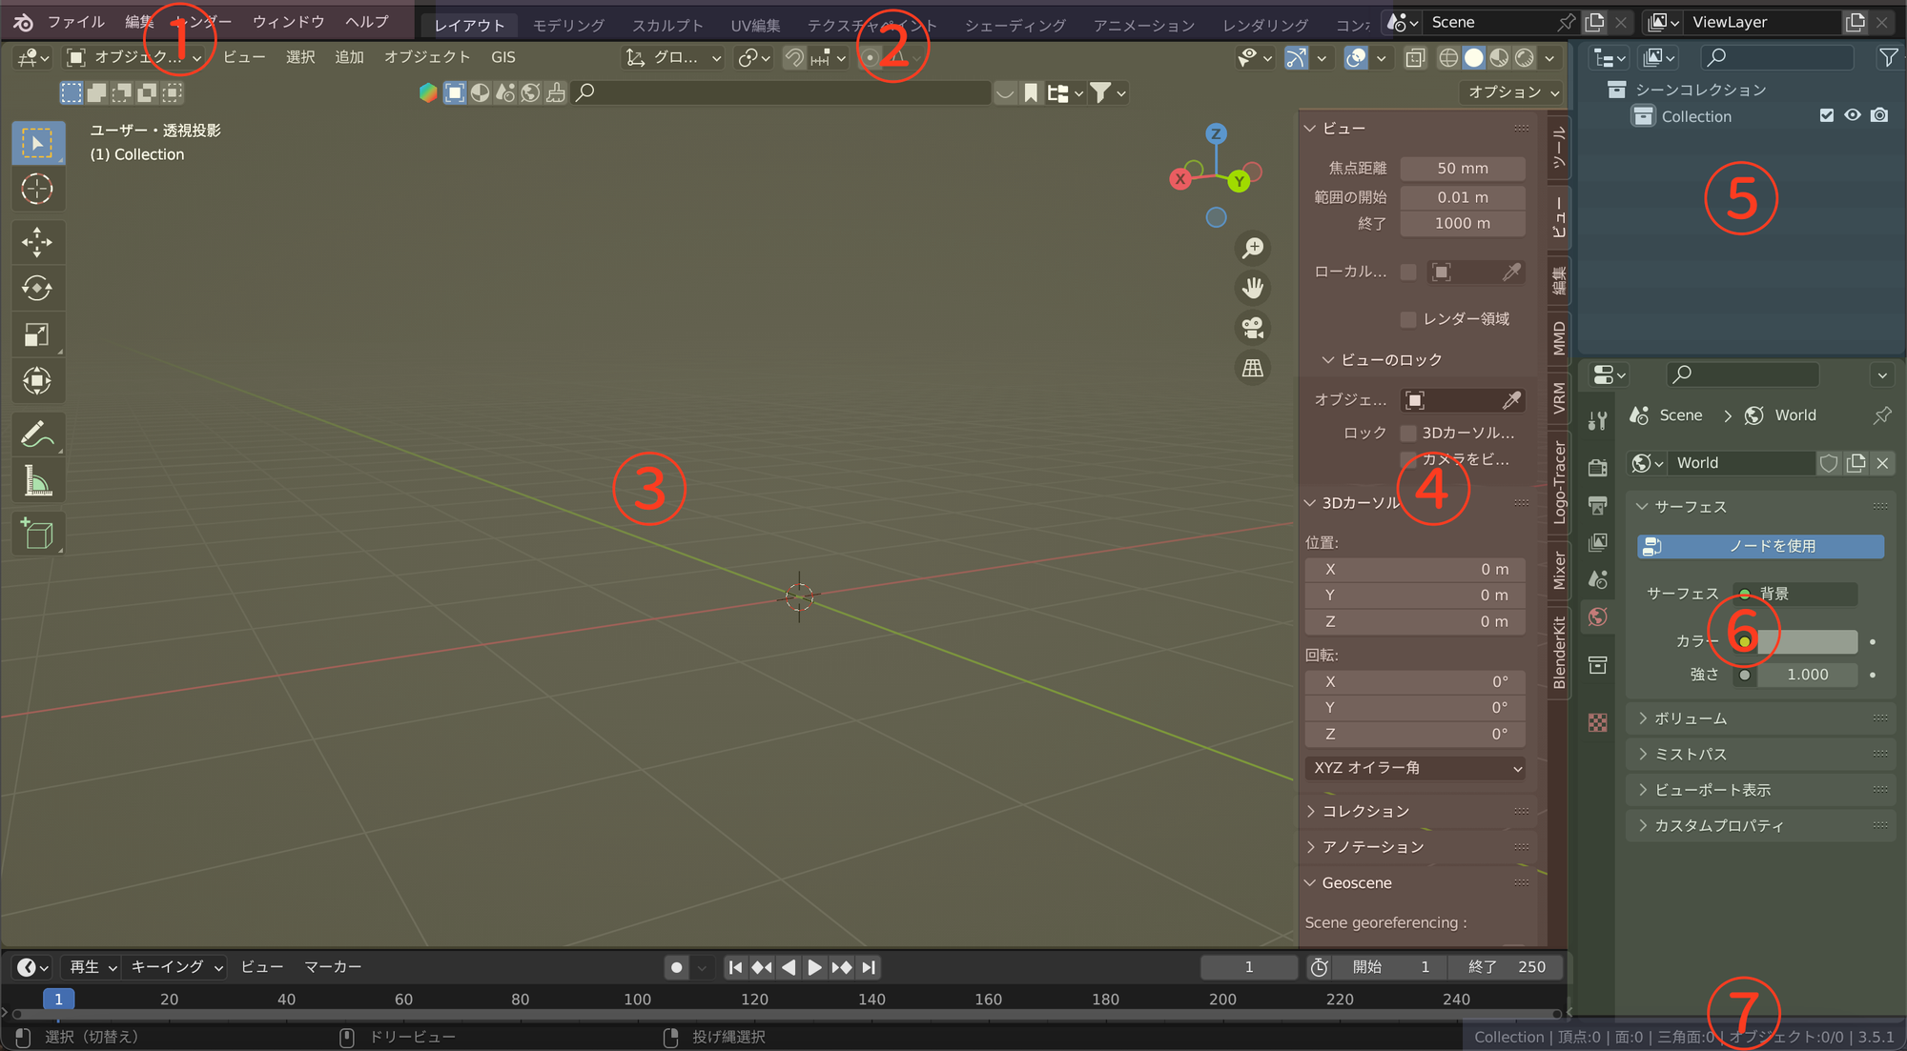Image resolution: width=1907 pixels, height=1051 pixels.
Task: Open the Output properties tab icon
Action: tap(1598, 505)
